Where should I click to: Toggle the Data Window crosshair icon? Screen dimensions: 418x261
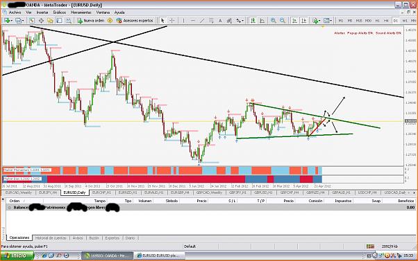click(41, 21)
